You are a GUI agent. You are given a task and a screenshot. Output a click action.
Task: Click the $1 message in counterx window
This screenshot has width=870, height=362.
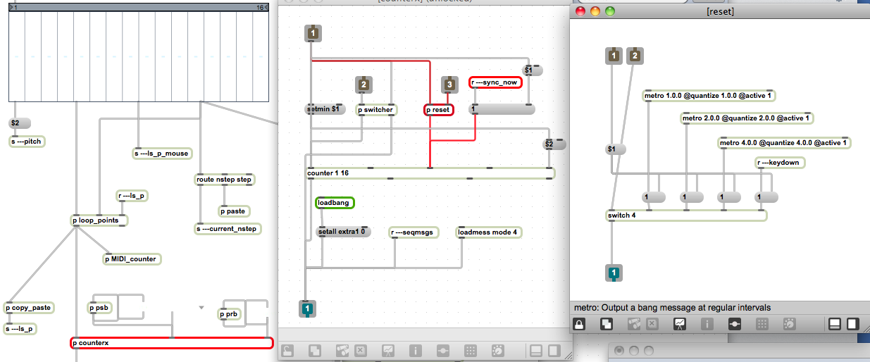[x=532, y=70]
